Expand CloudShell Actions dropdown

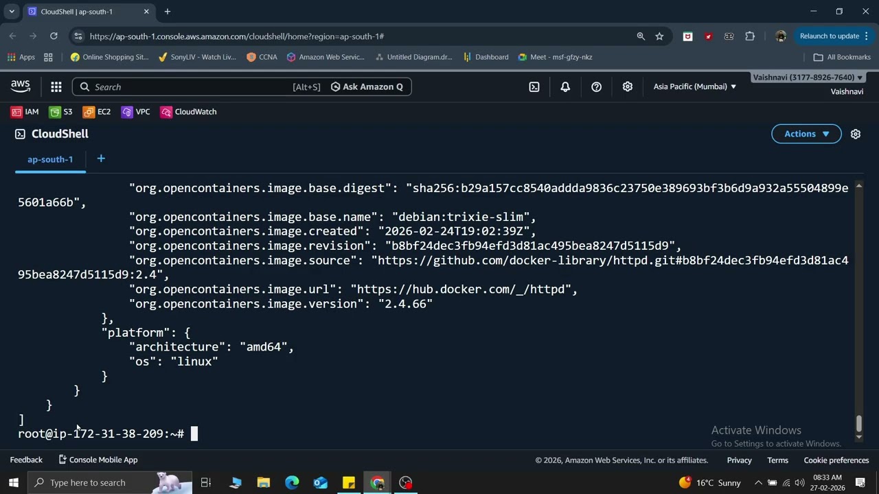[806, 134]
